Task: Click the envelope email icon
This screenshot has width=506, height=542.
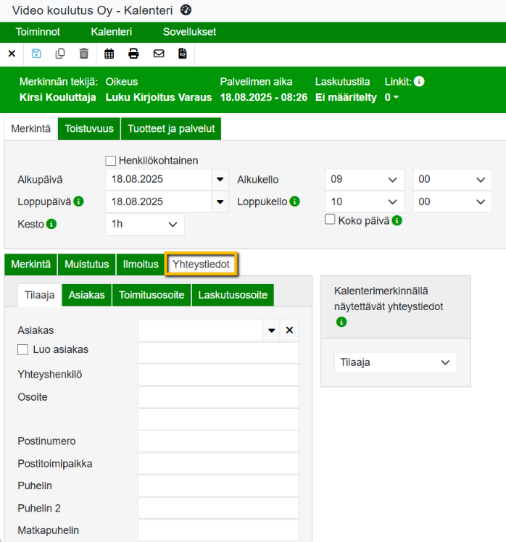Action: [x=158, y=54]
